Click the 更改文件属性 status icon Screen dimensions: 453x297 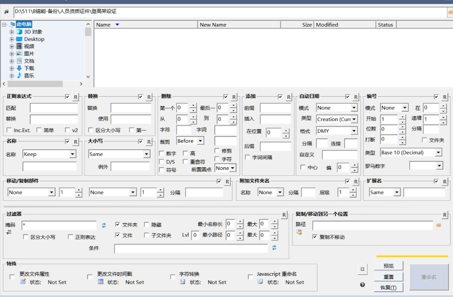(x=23, y=282)
